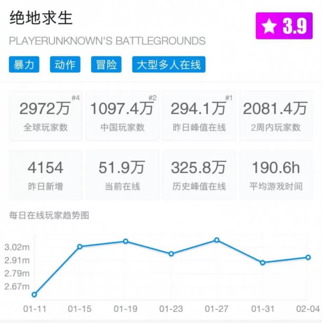Click the #1 rank label
322x323 pixels.
(229, 98)
